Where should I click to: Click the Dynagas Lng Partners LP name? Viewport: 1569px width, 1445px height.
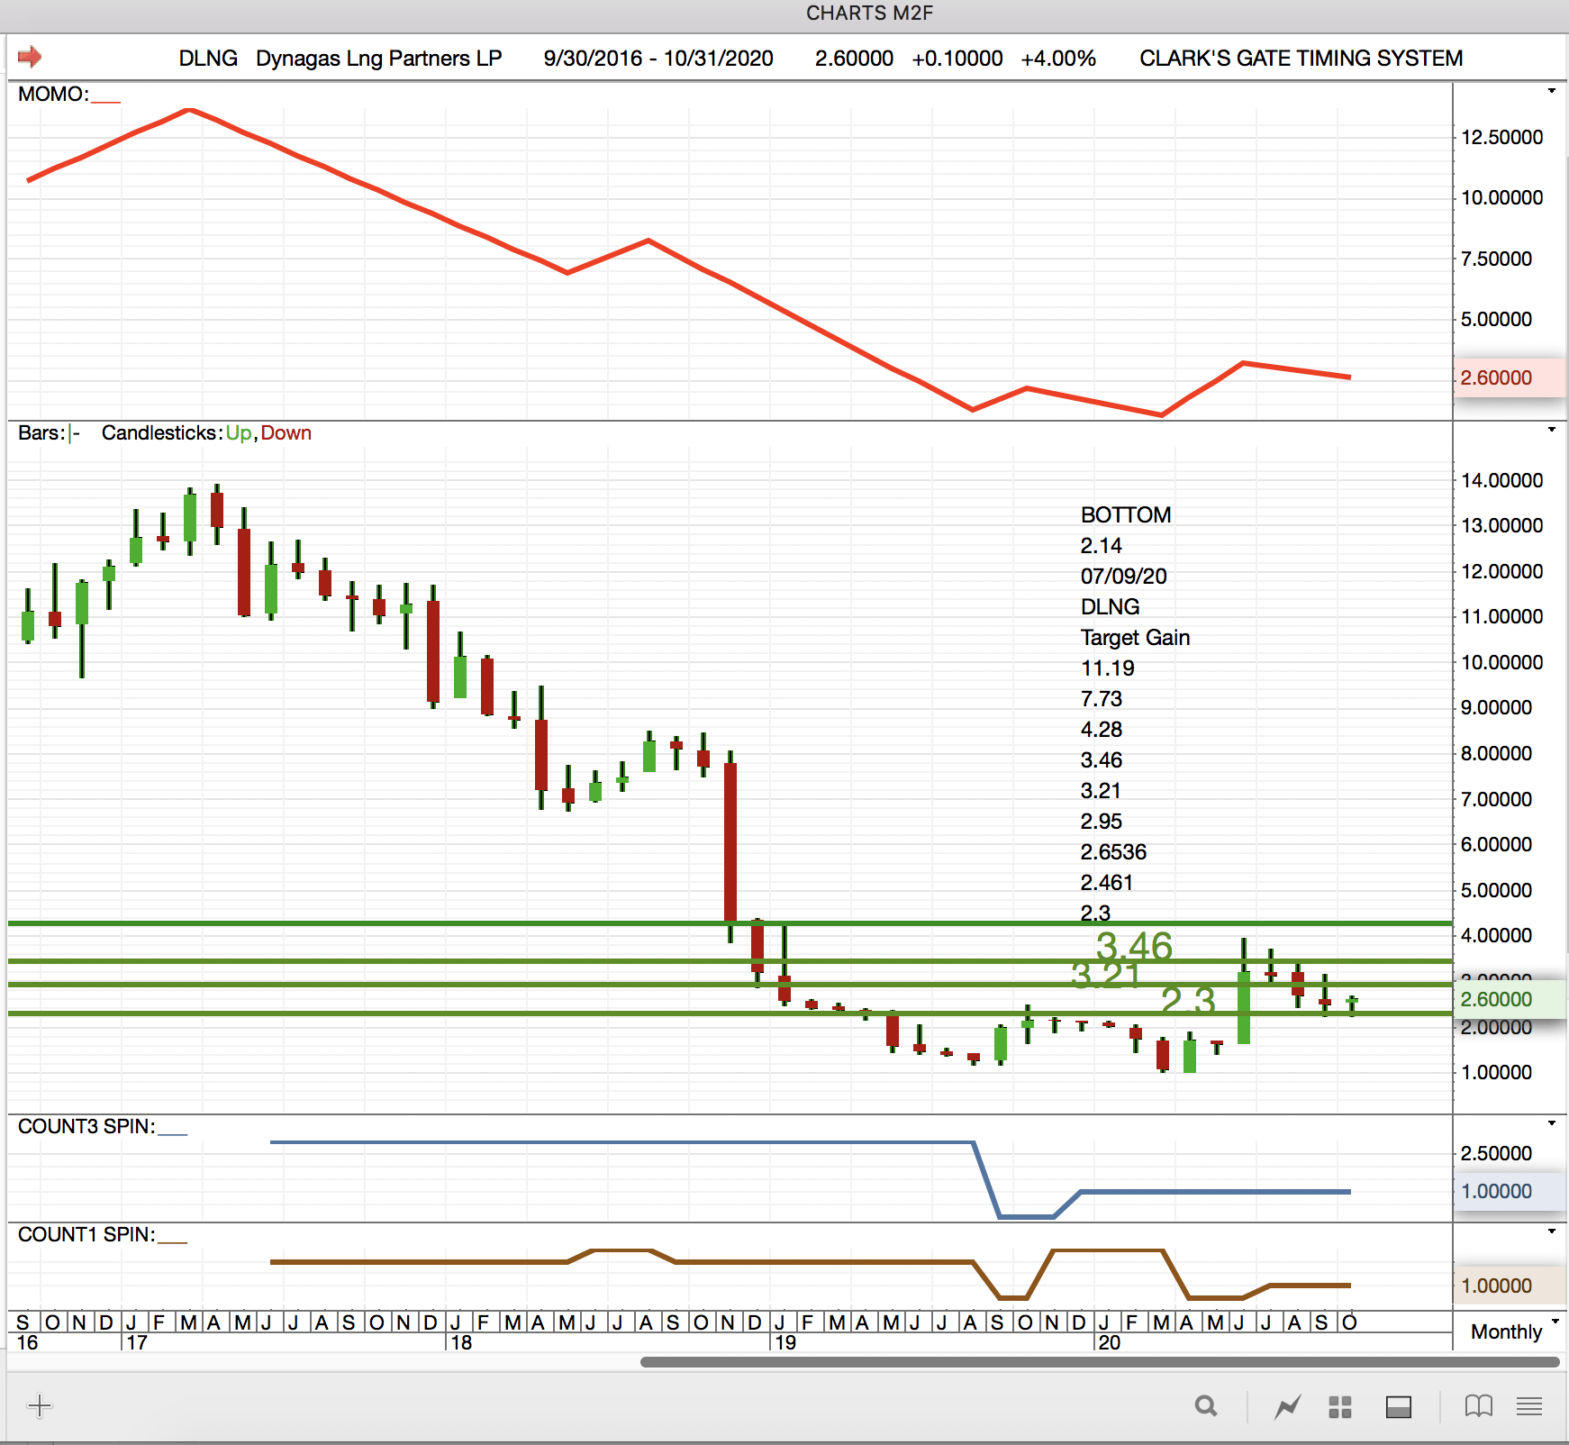pyautogui.click(x=379, y=59)
